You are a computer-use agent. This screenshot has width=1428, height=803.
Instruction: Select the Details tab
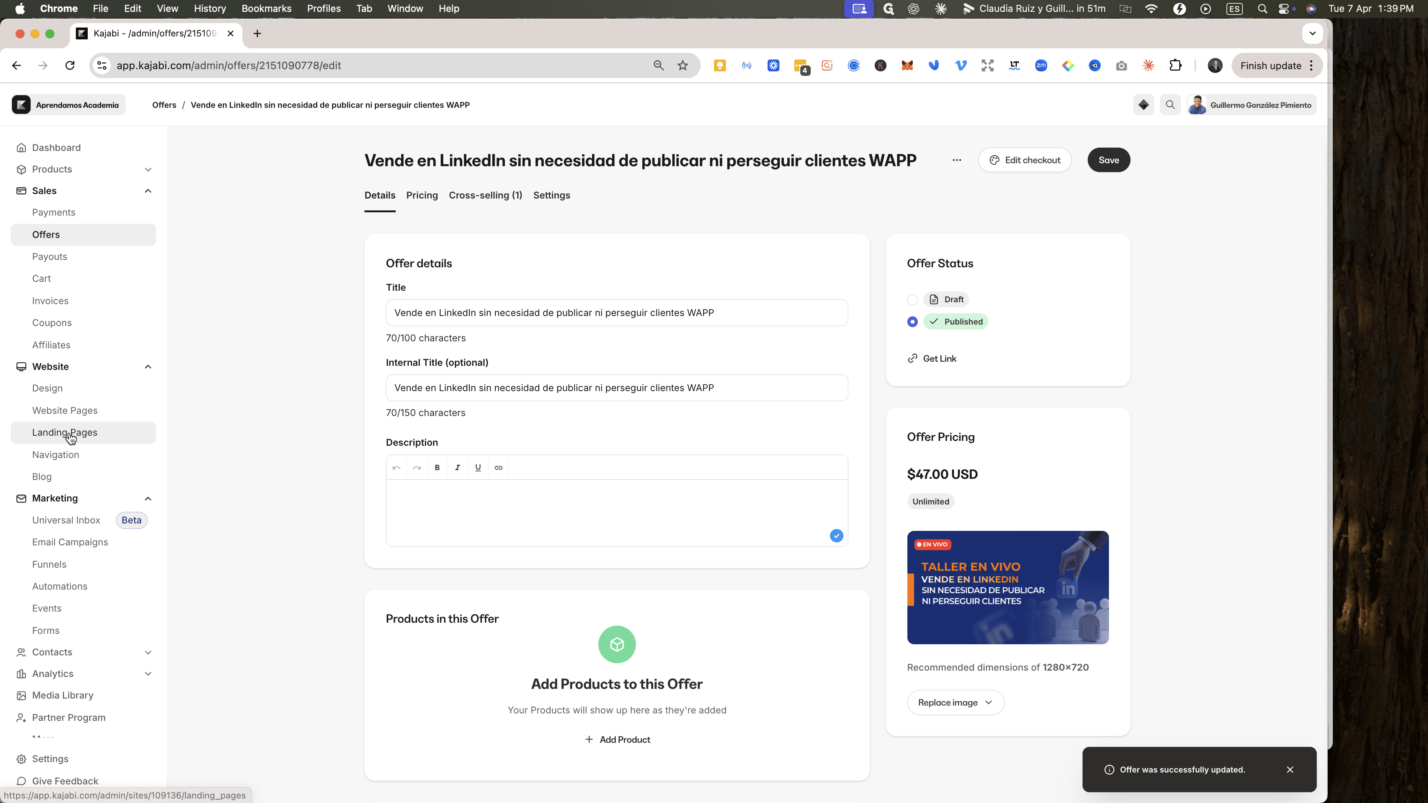380,195
